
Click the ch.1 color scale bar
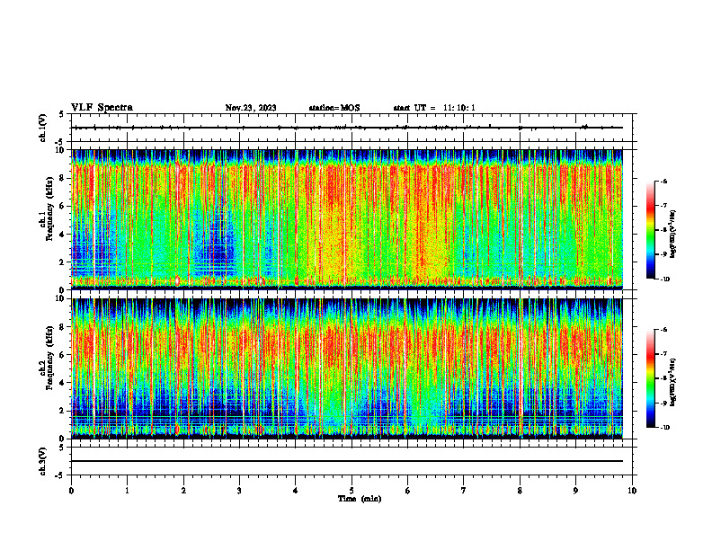point(650,230)
